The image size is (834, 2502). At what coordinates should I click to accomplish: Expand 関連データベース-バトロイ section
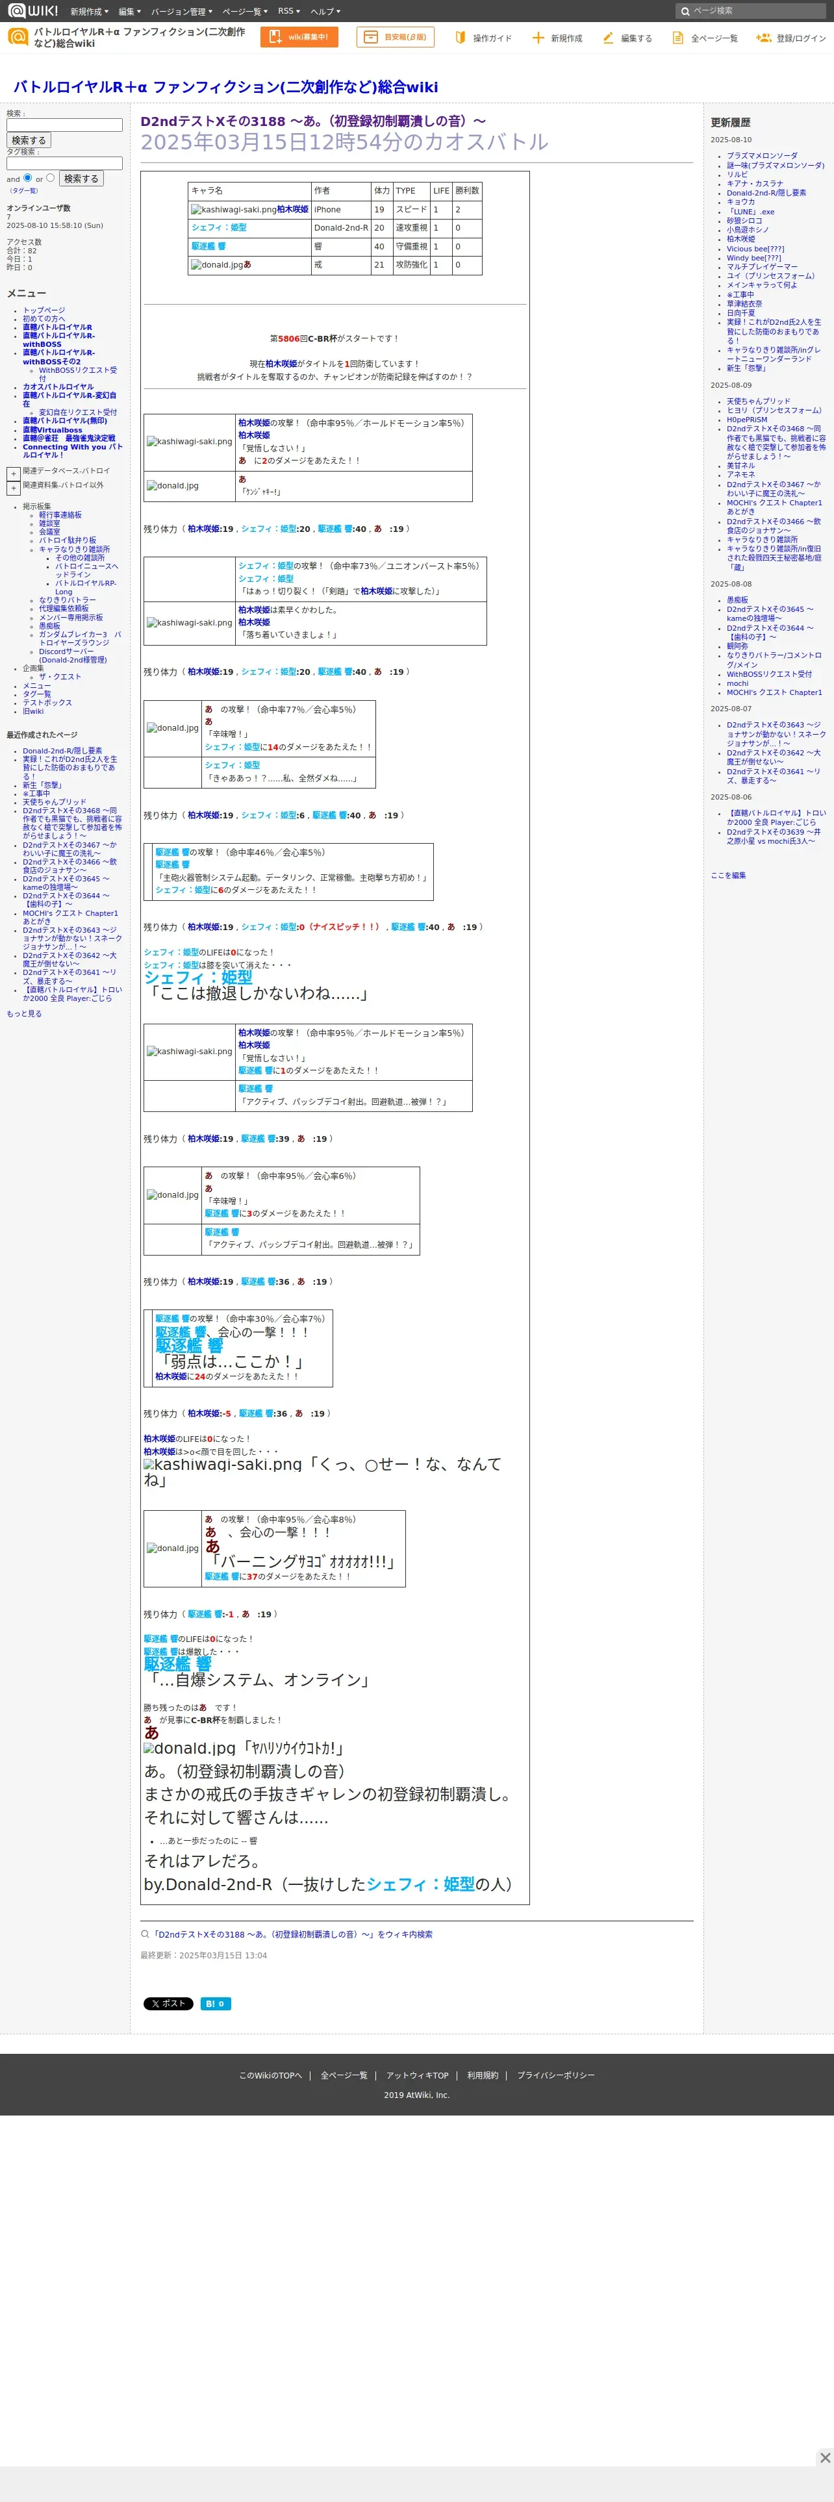[14, 473]
